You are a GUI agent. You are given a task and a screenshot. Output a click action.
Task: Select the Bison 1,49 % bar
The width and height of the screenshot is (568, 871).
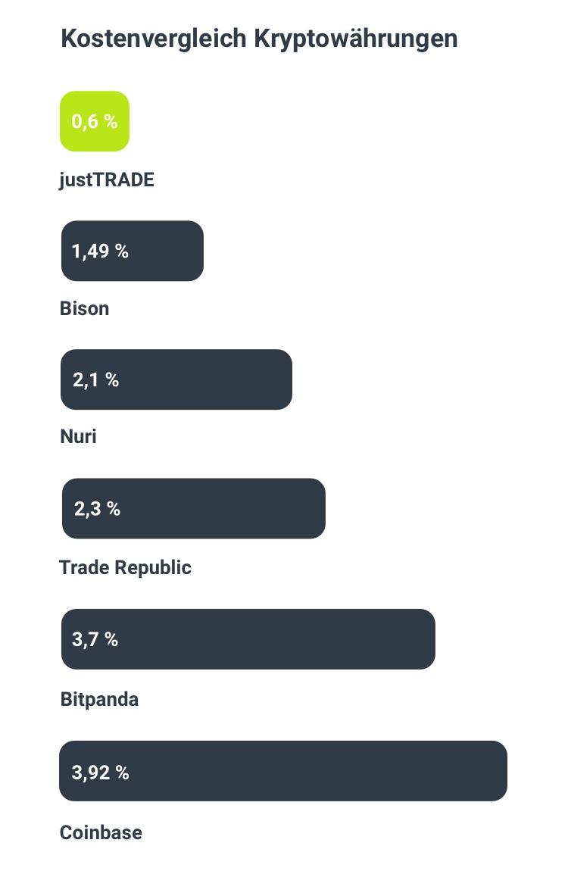(x=132, y=251)
